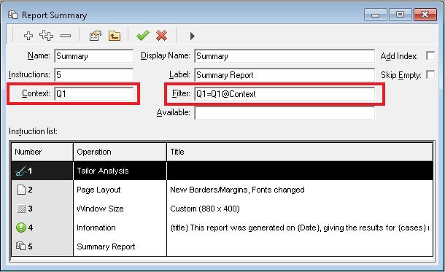Viewport: 445px width, 272px height.
Task: Minimize the Report Summary window
Action: (x=376, y=15)
